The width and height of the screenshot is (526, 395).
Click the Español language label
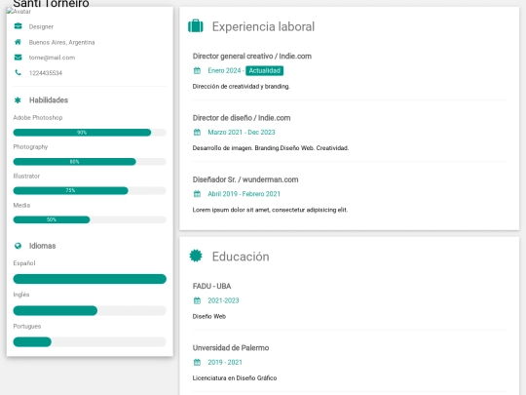tap(24, 263)
